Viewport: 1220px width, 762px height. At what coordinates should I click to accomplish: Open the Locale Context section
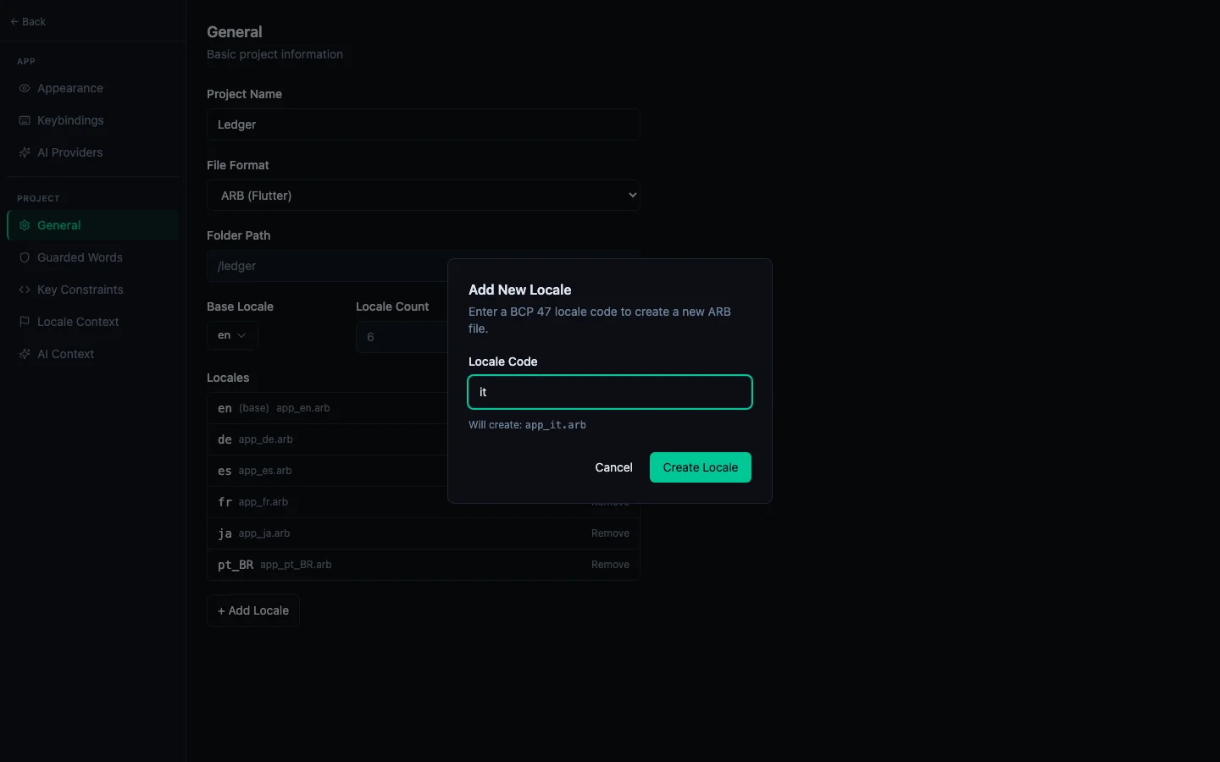[93, 322]
